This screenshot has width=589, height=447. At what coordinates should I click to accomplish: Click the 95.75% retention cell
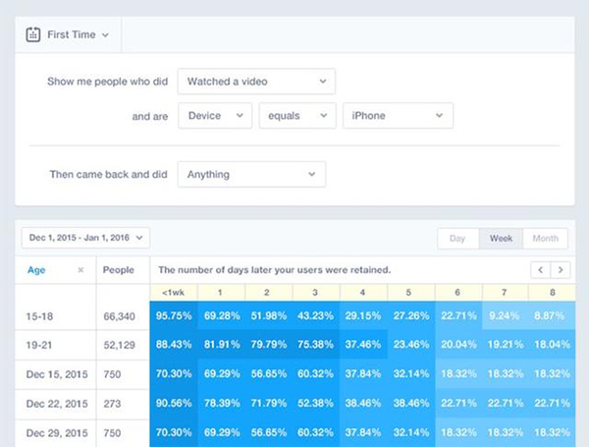click(x=173, y=315)
